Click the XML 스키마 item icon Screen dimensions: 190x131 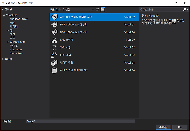(54, 40)
